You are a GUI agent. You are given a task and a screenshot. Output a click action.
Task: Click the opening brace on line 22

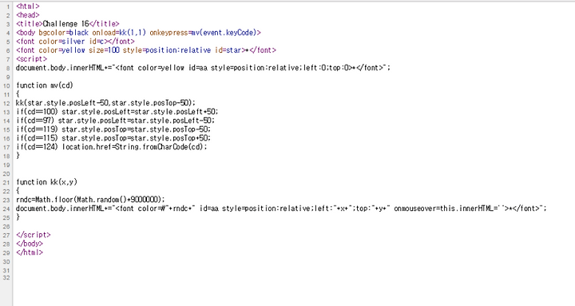coord(18,191)
